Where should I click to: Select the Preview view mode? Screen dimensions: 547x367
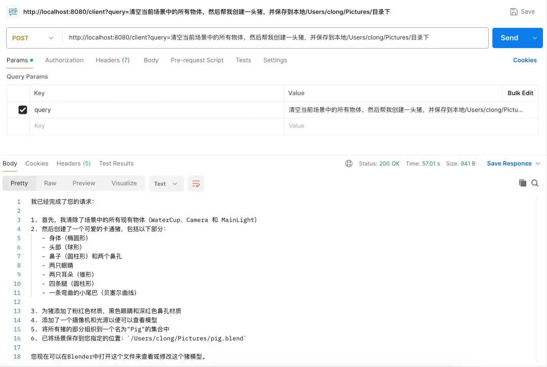84,183
